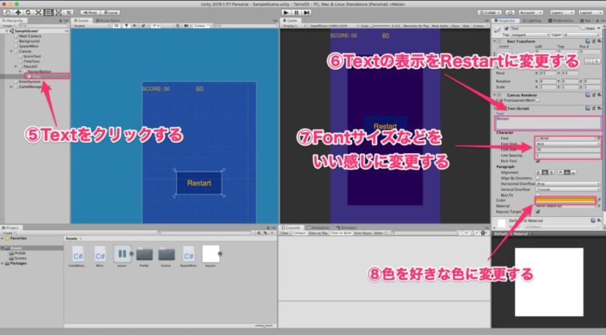Open the Collab dropdown

coord(489,12)
